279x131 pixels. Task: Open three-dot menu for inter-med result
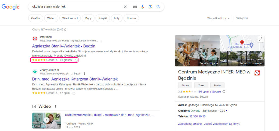click(x=101, y=40)
